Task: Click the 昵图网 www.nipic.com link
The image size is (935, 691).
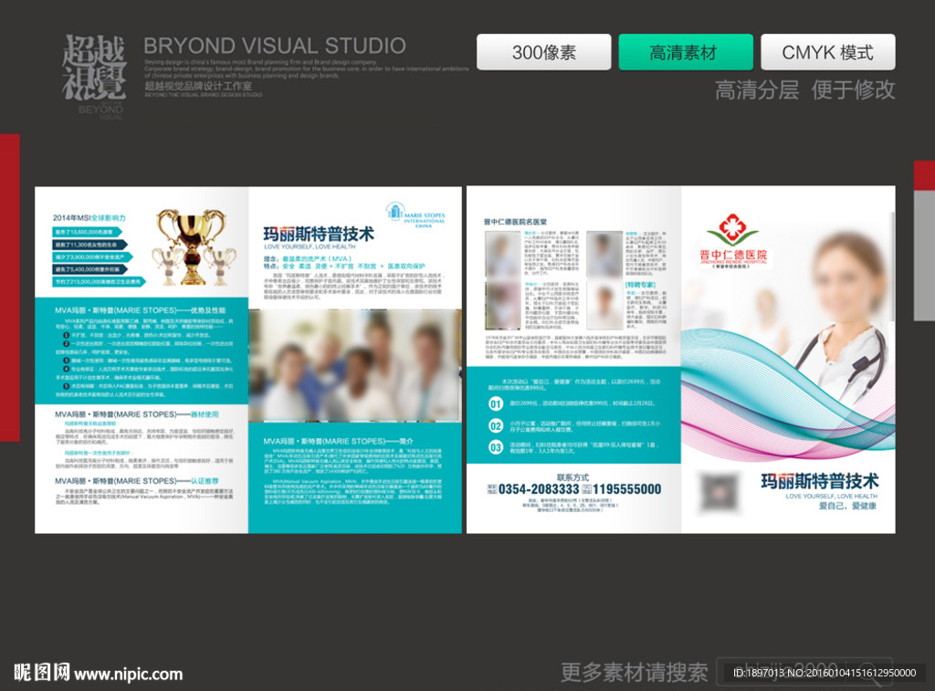Action: 99,673
